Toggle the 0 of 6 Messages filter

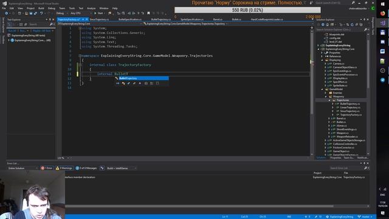coord(86,168)
